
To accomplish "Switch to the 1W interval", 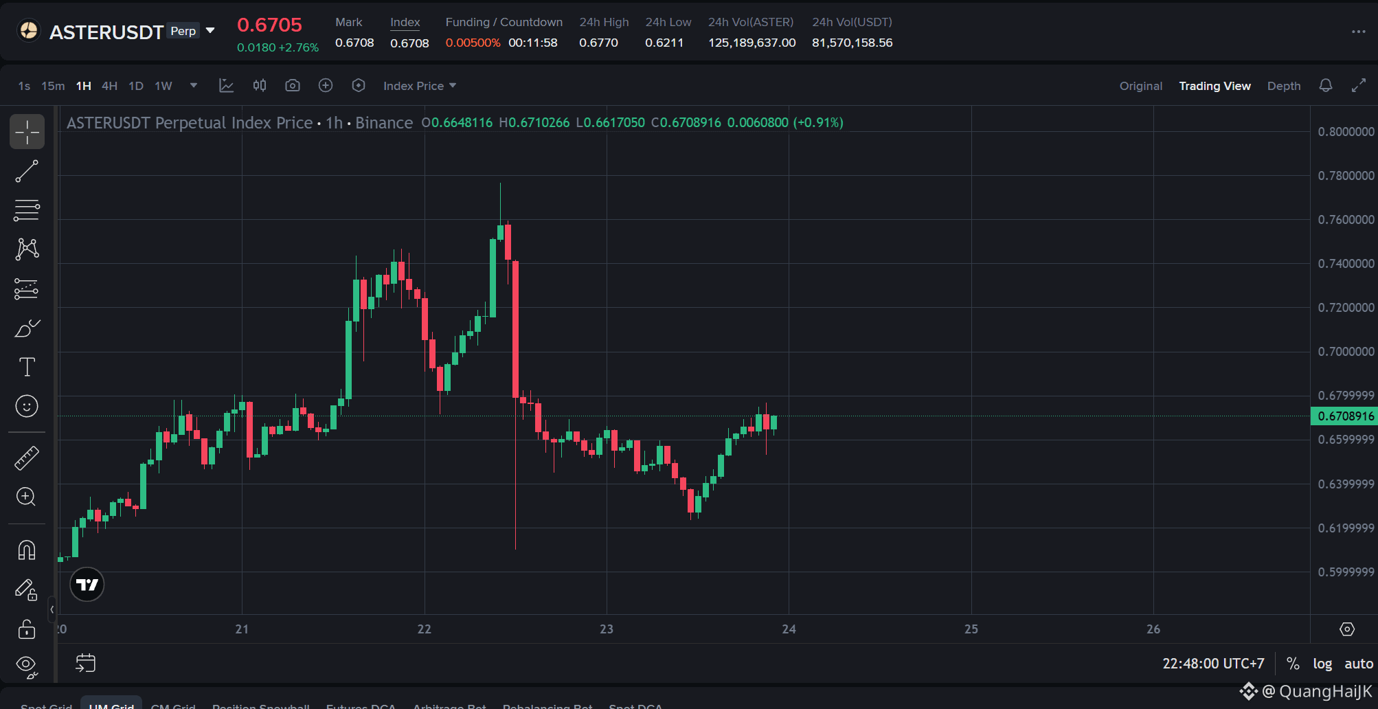I will pyautogui.click(x=163, y=86).
